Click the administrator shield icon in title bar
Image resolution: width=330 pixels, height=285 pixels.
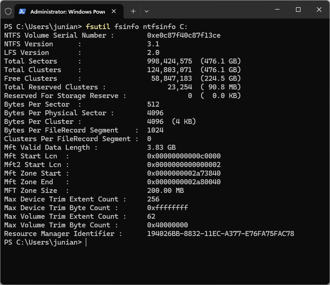click(x=8, y=11)
